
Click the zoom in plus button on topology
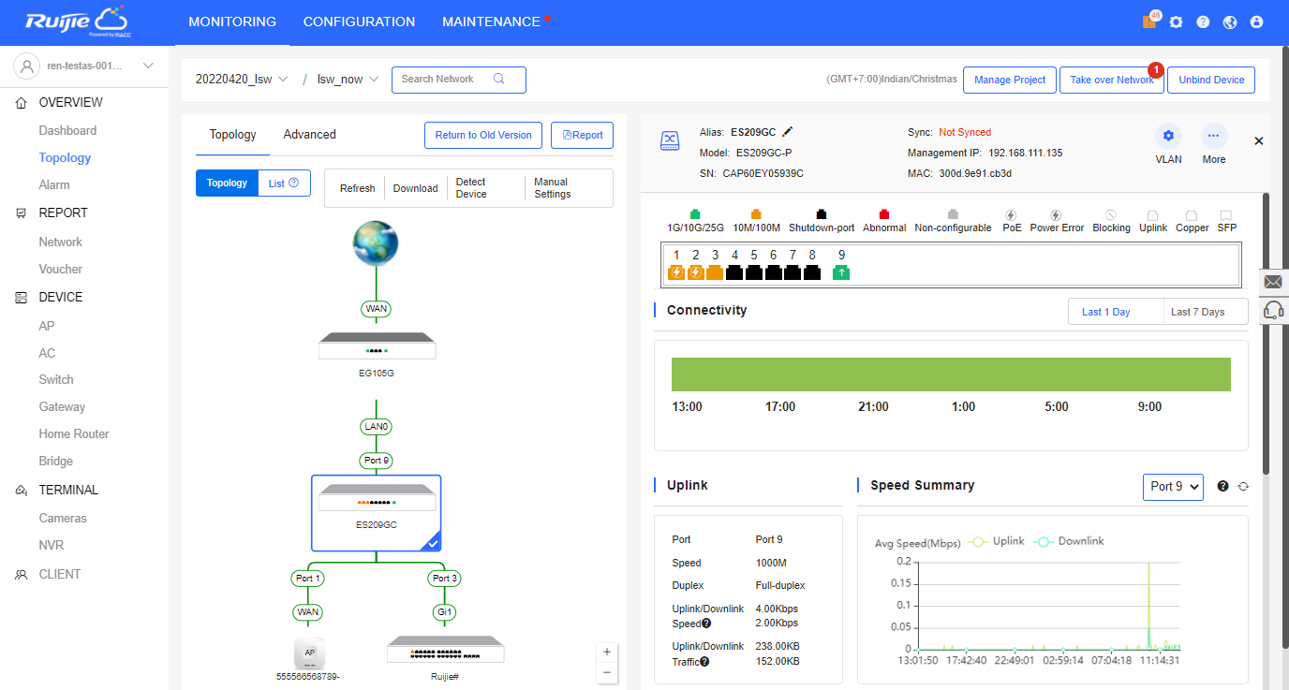pos(607,652)
